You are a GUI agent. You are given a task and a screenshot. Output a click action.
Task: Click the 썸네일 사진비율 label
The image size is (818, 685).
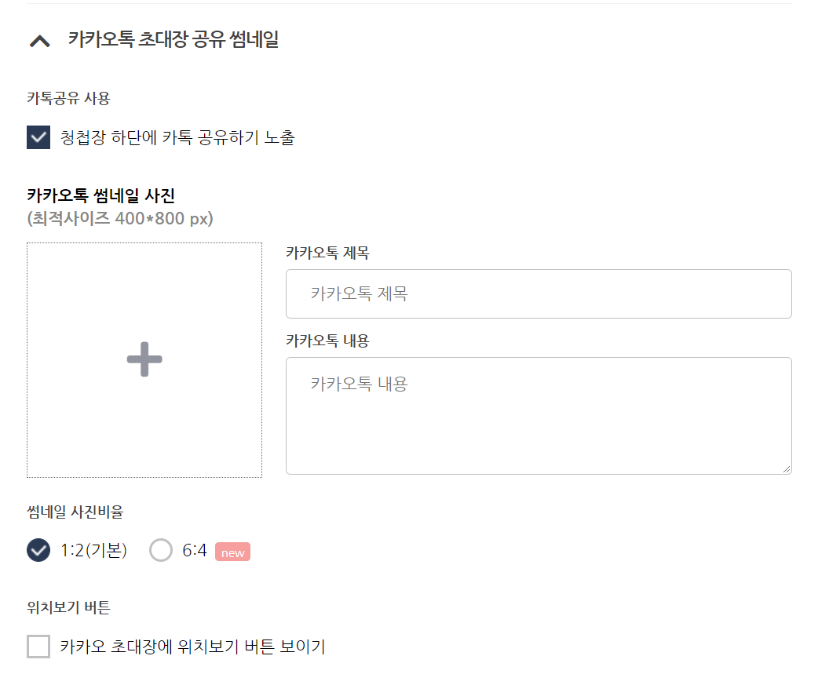(75, 512)
